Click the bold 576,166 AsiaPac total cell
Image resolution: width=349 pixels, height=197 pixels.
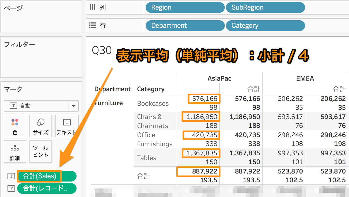248,99
